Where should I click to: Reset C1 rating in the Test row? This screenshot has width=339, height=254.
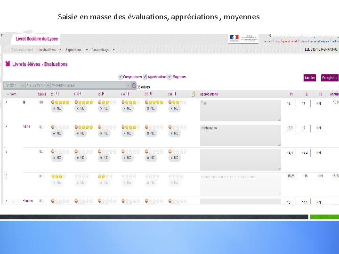point(53,102)
